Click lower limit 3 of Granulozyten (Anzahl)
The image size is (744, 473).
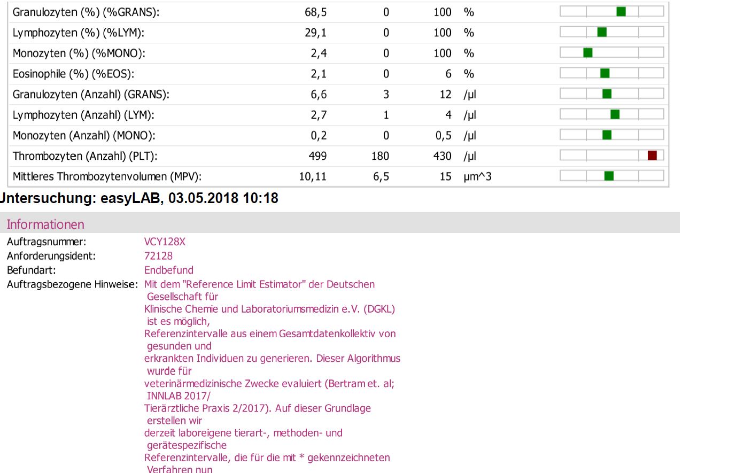tap(386, 95)
